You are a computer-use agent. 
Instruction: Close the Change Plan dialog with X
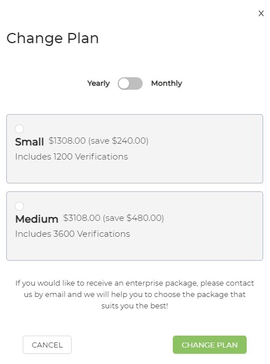coord(261,14)
